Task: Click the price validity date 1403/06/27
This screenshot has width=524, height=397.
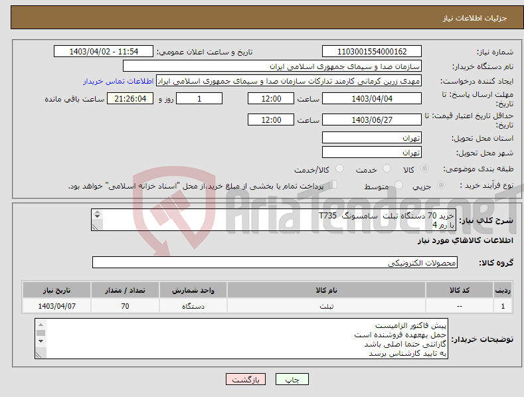Action: point(372,119)
